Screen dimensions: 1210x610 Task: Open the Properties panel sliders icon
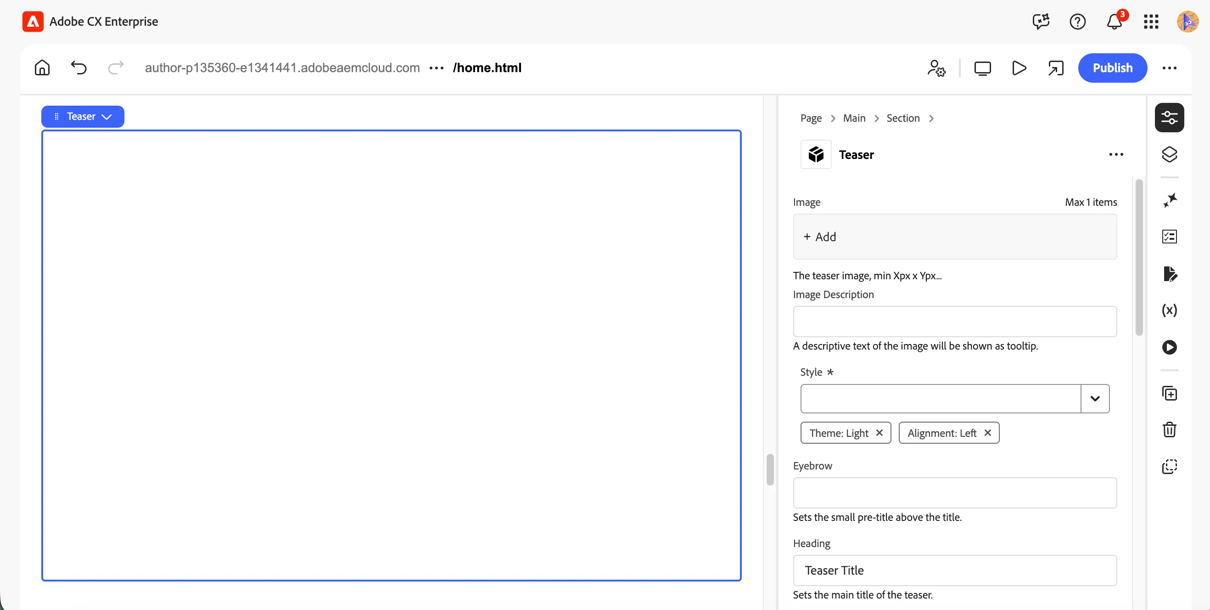pos(1169,118)
